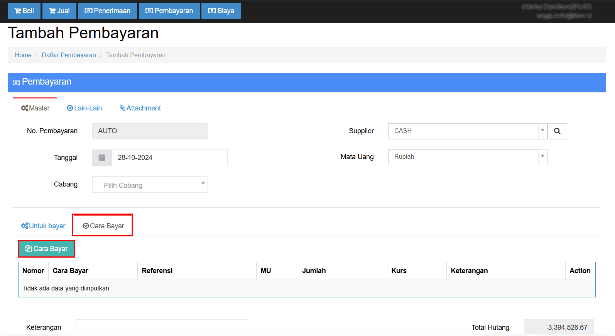Switch to the Untuk bayar tab

coord(43,226)
